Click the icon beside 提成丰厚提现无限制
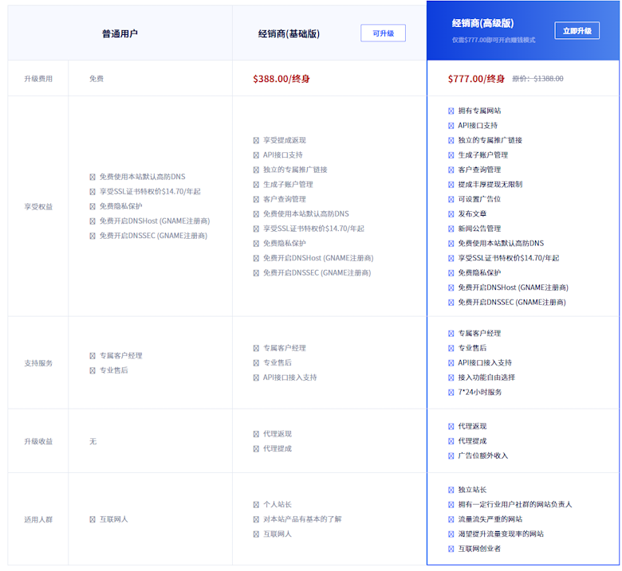Viewport: 622px width, 571px height. tap(451, 185)
